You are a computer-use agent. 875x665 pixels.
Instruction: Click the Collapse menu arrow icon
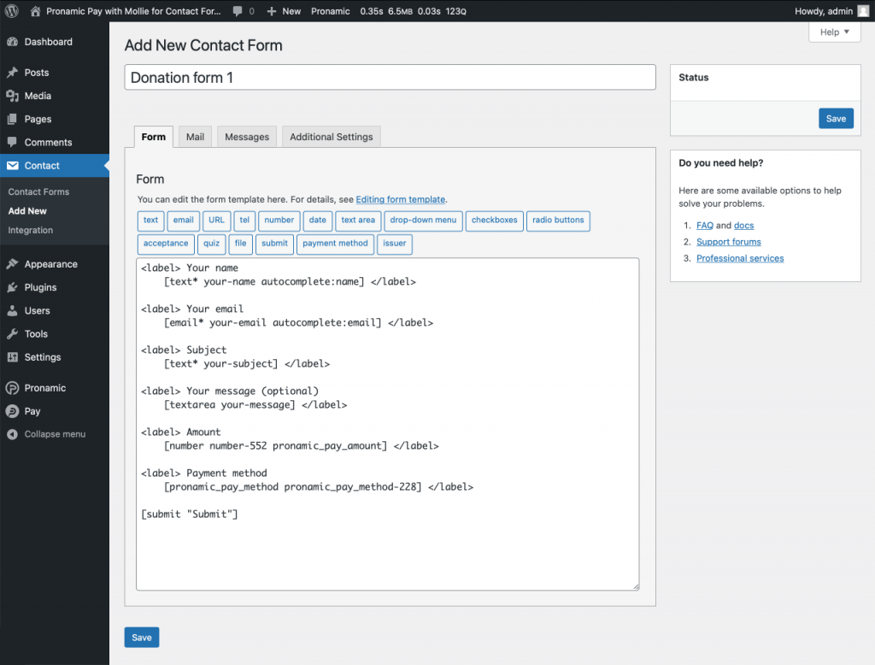pos(12,434)
